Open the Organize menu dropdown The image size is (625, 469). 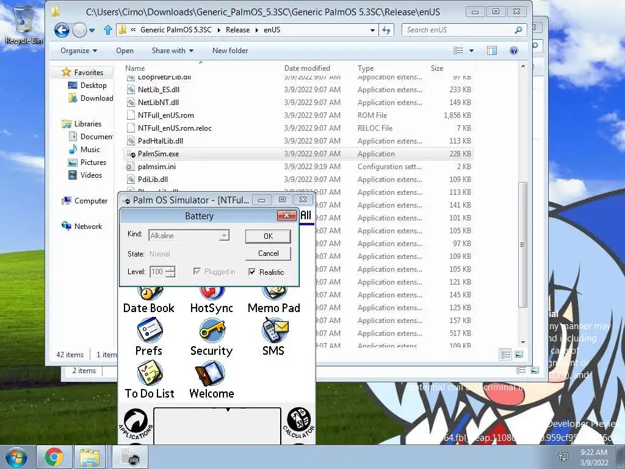tap(79, 51)
